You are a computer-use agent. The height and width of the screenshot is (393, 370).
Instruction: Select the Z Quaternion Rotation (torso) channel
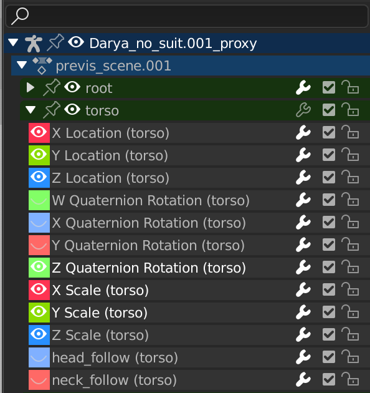[x=149, y=268]
